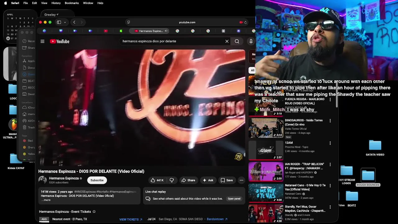Reload the youtube.com page
This screenshot has width=398, height=224.
pos(245,22)
